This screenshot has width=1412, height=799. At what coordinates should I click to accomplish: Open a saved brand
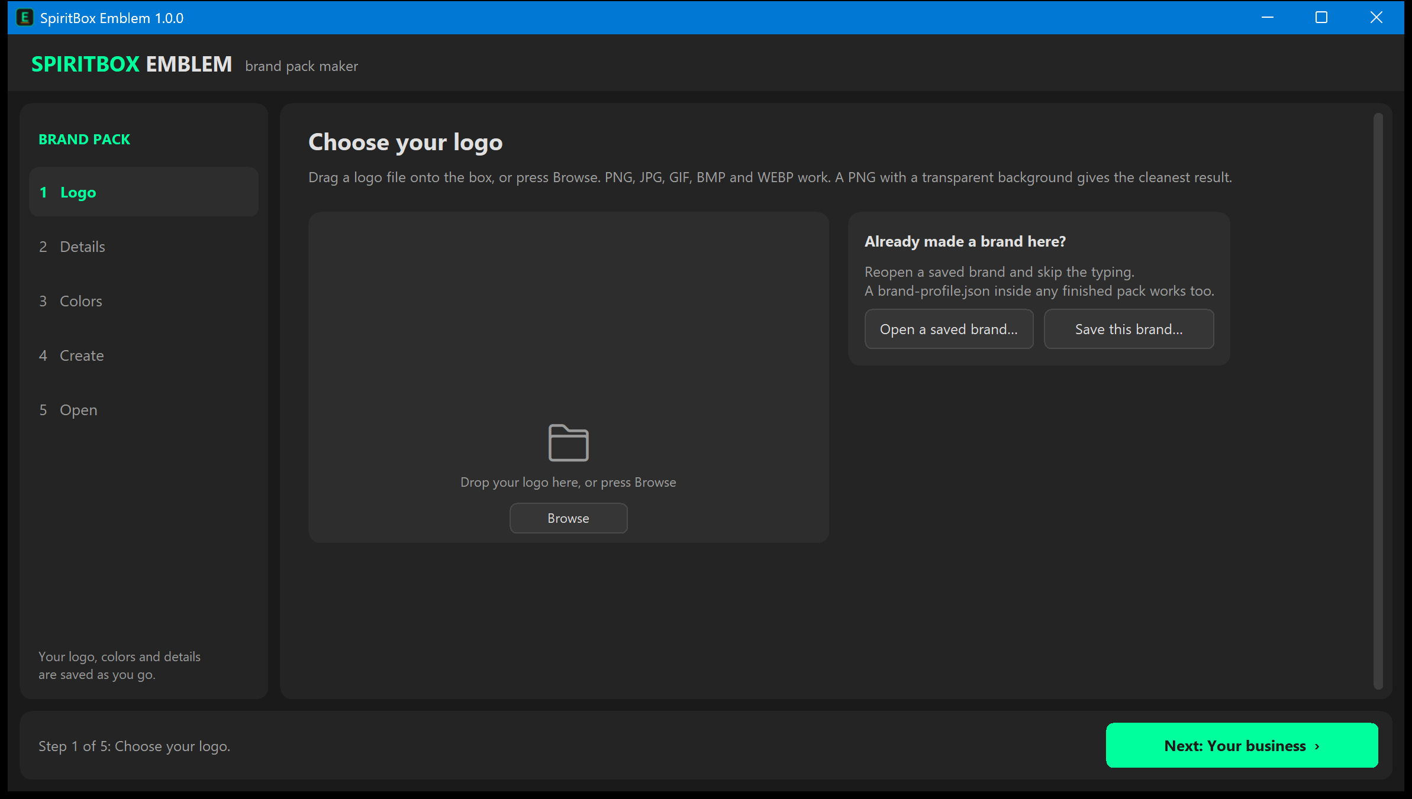pyautogui.click(x=949, y=329)
